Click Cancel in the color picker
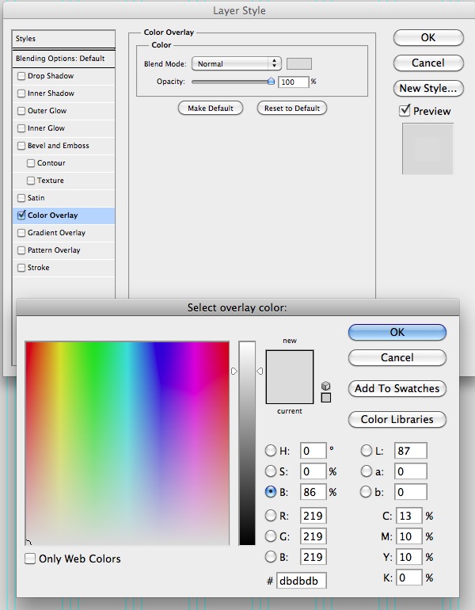This screenshot has width=475, height=610. tap(397, 357)
